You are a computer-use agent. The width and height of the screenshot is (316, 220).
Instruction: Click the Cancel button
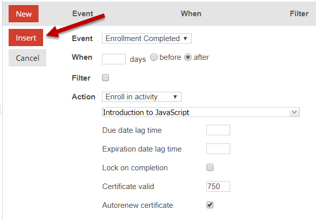27,58
